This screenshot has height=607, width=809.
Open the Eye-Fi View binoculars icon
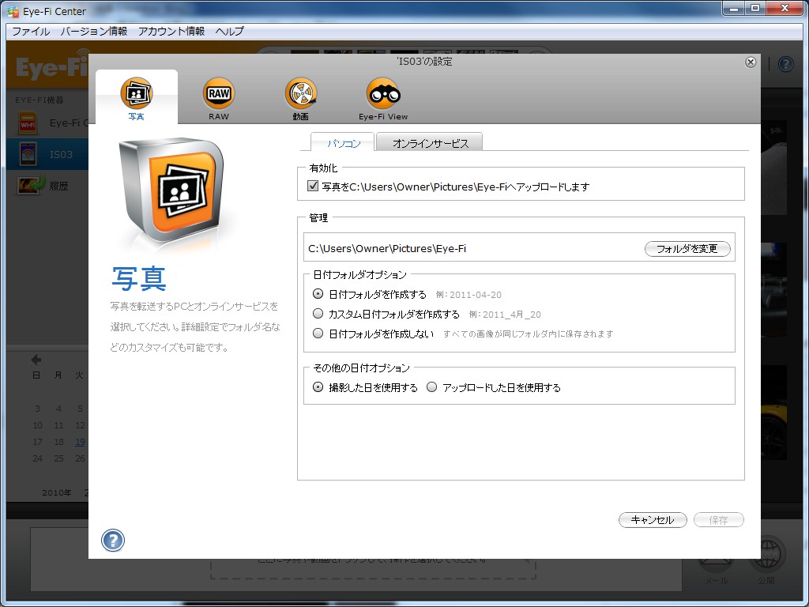point(383,93)
